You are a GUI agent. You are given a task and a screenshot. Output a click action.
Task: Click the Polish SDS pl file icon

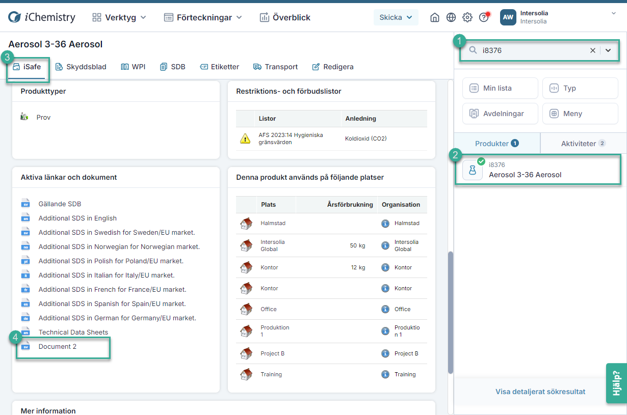click(25, 261)
